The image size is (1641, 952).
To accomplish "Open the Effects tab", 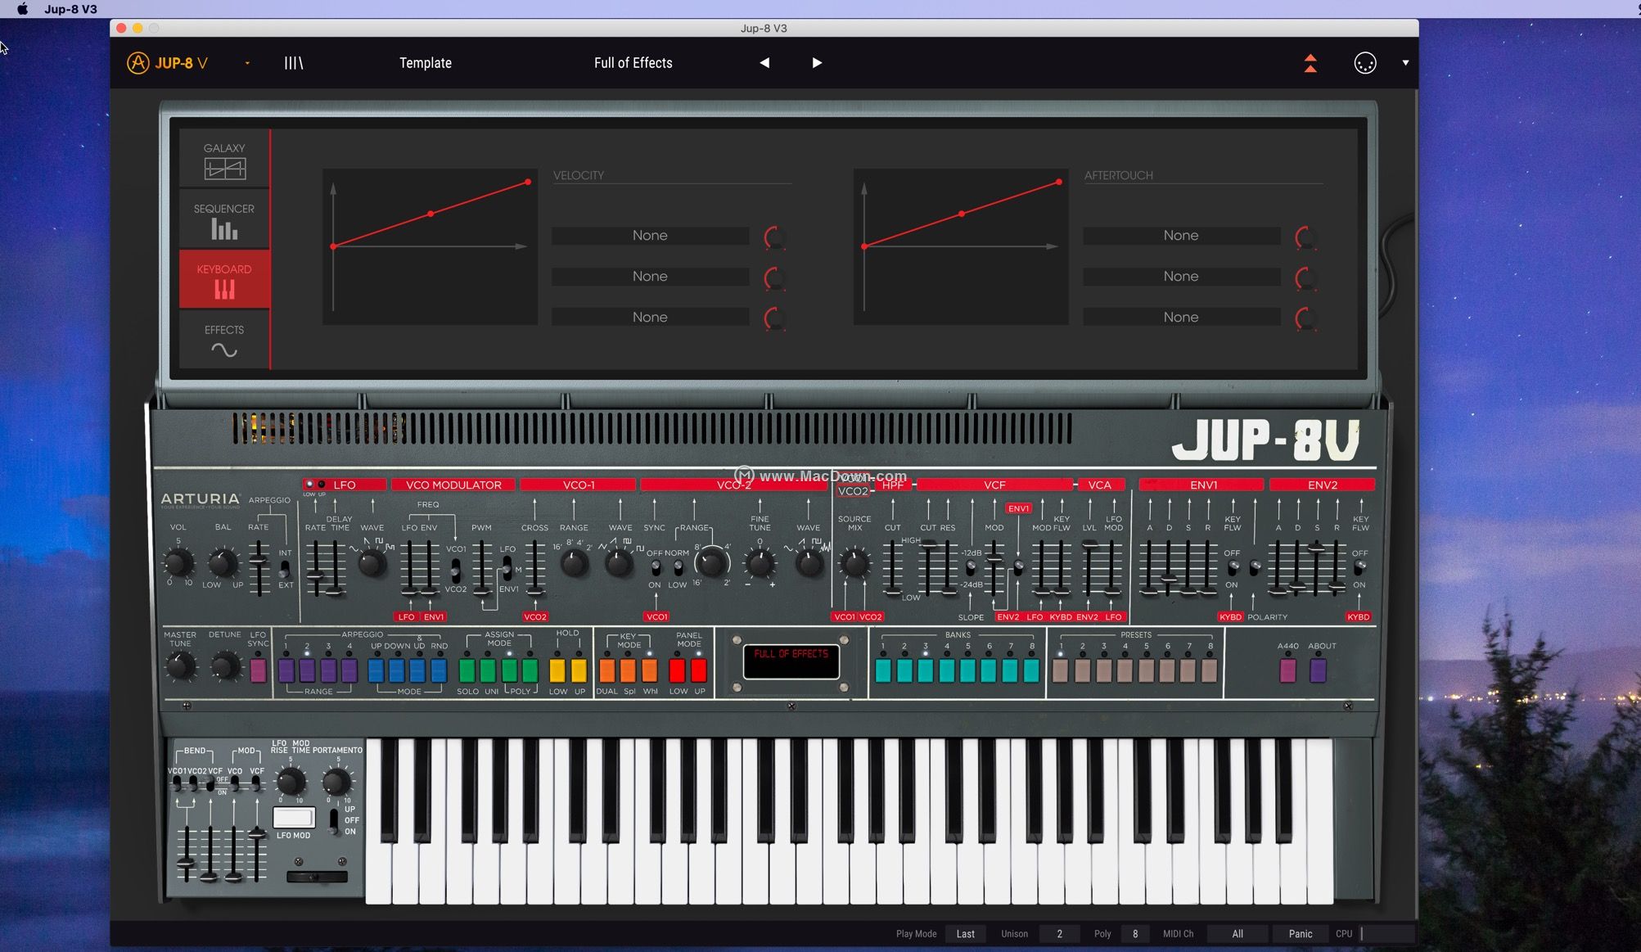I will (224, 340).
